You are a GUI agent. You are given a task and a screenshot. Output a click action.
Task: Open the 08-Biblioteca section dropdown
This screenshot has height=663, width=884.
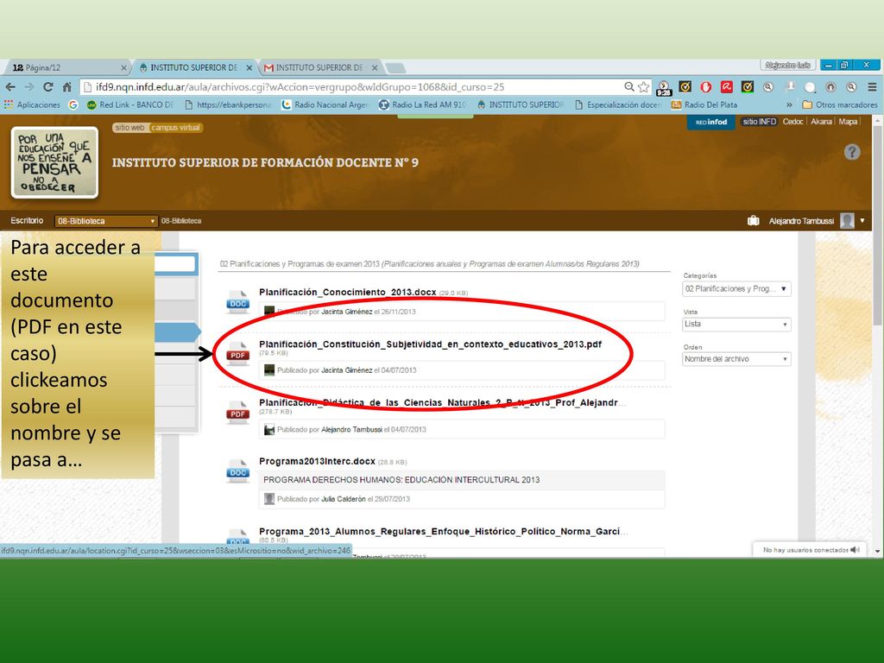point(105,221)
